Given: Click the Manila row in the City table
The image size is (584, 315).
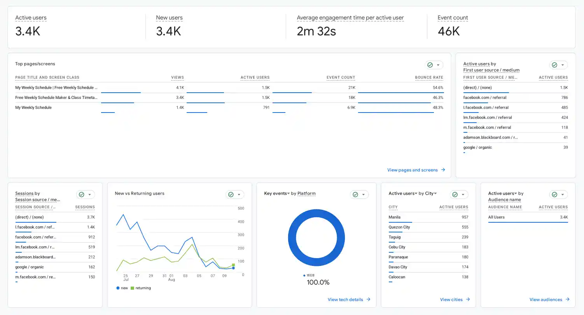Looking at the screenshot, I should click(x=428, y=217).
